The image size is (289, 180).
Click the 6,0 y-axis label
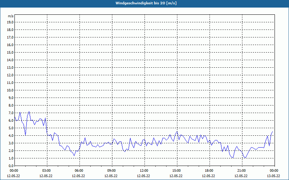[11, 121]
